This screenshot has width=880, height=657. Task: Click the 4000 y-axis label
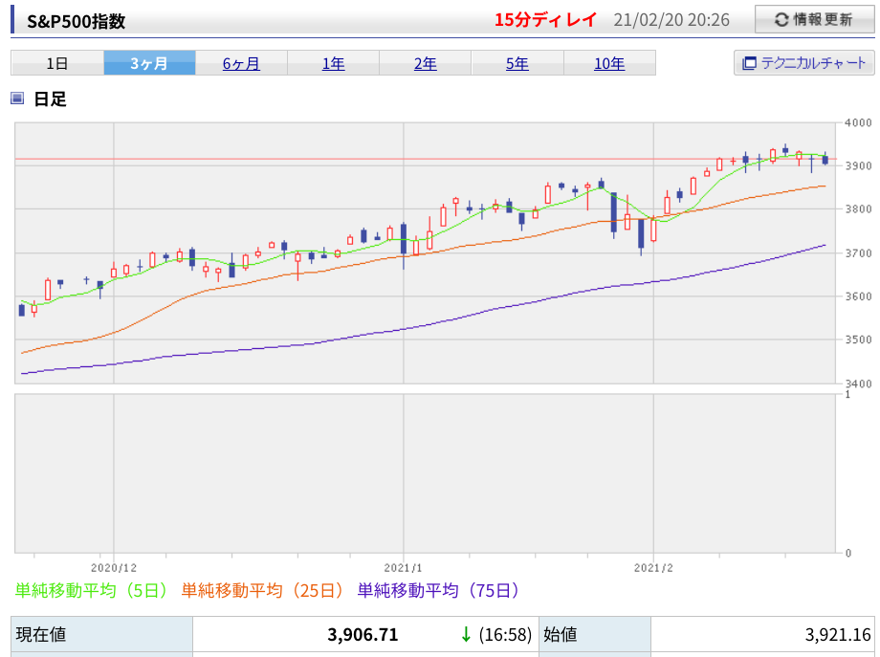[859, 122]
